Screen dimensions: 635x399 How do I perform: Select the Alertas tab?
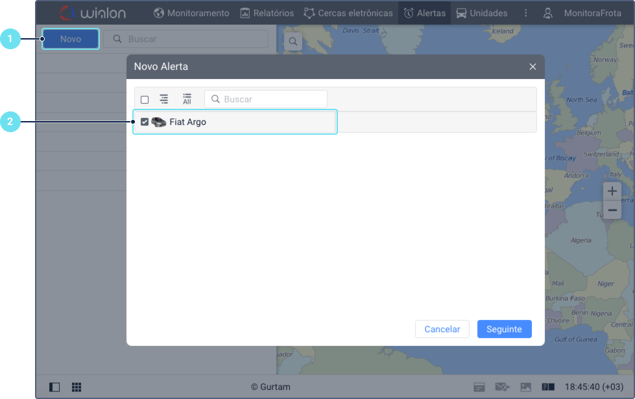pos(424,13)
